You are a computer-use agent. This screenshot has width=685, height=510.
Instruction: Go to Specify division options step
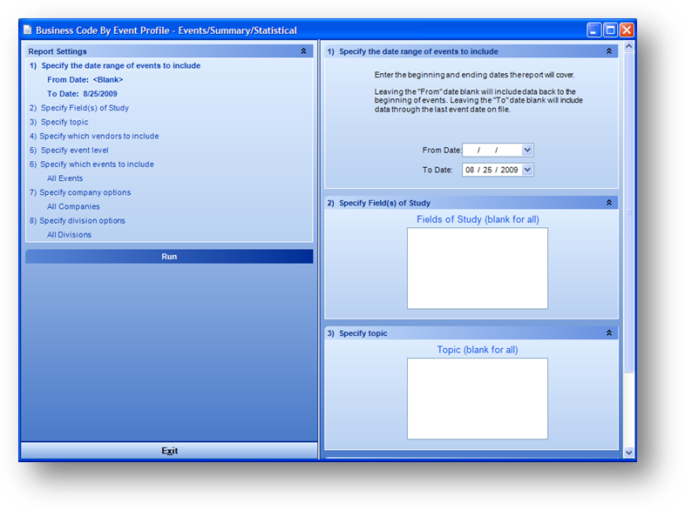coord(78,220)
